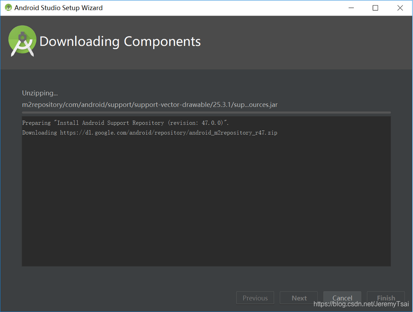Click the Previous button
413x312 pixels.
point(255,298)
